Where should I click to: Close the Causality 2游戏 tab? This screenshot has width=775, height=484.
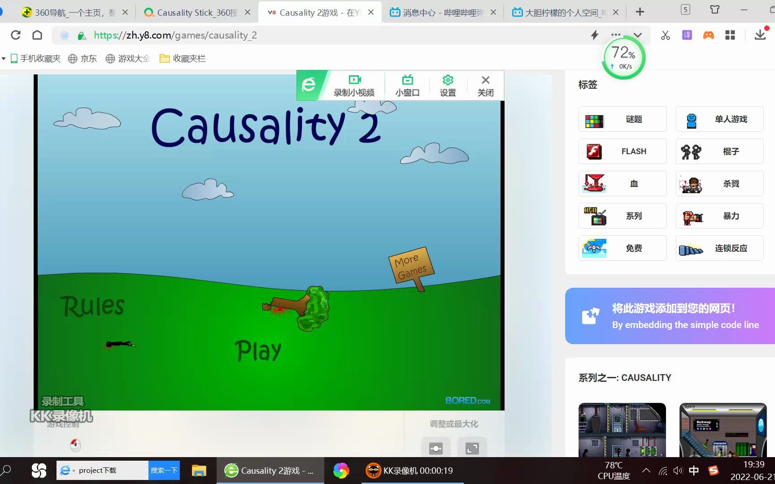[x=371, y=12]
